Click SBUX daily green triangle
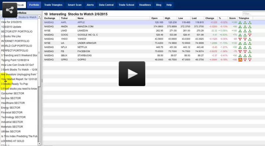The image size is (265, 146). pyautogui.click(x=250, y=56)
